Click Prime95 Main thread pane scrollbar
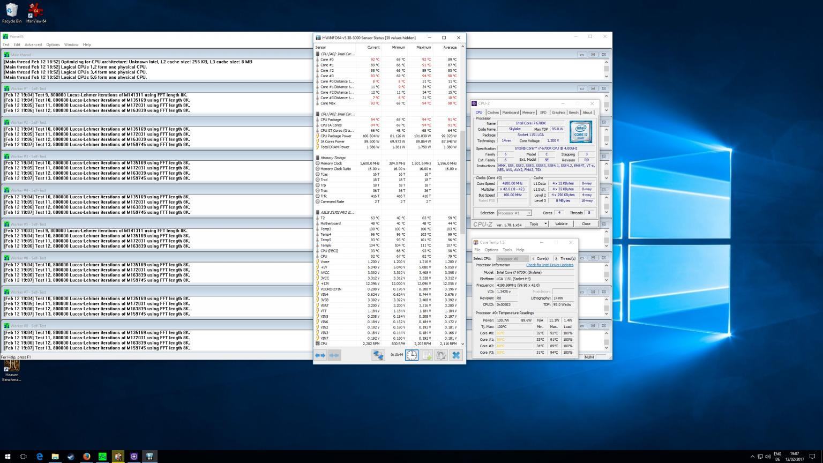This screenshot has width=823, height=463. 606,69
